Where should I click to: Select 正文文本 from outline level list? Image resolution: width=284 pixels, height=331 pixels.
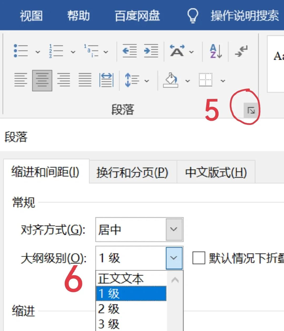(121, 279)
